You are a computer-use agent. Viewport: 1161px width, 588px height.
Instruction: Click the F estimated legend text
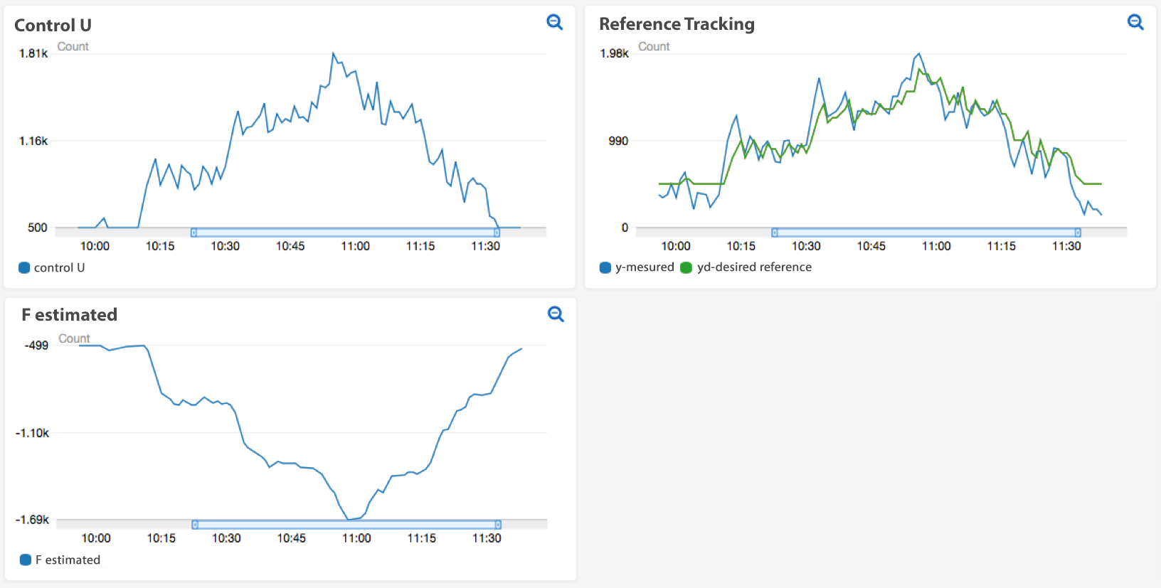tap(68, 560)
